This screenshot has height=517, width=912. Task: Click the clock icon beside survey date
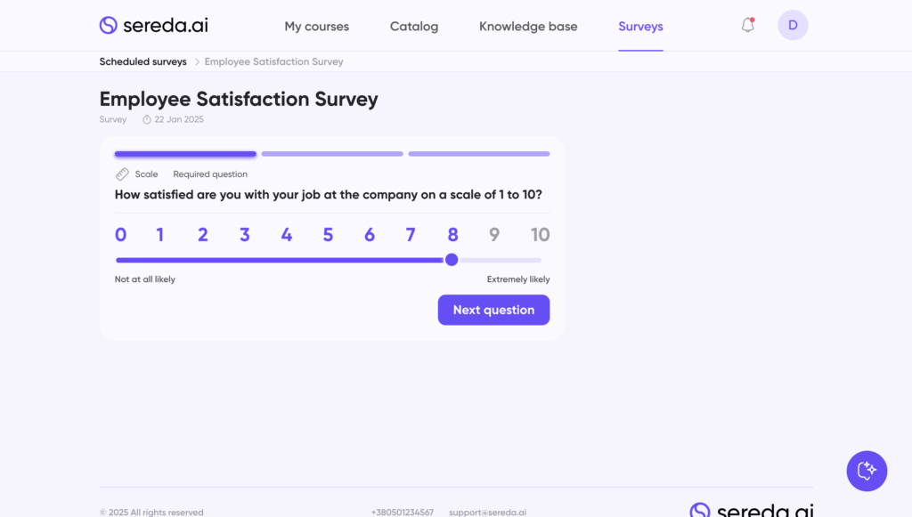pos(147,119)
